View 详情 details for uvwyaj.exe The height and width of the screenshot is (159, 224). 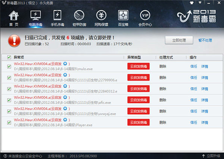pos(205,111)
